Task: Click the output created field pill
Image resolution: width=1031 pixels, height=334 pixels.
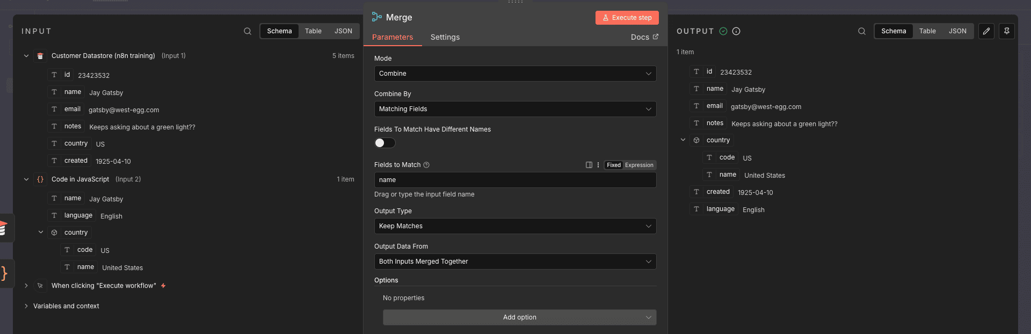Action: 712,192
